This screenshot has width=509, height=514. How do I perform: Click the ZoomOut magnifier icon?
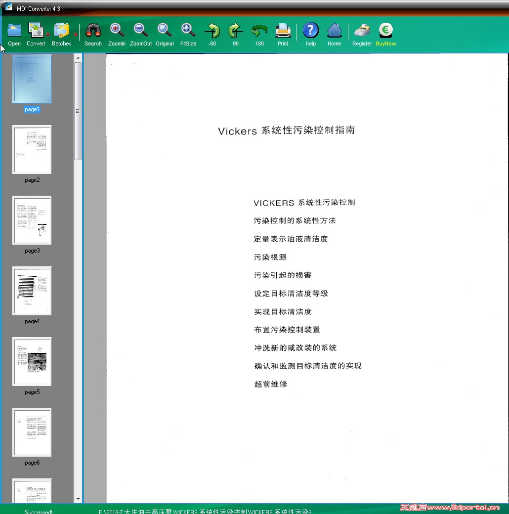pos(141,30)
